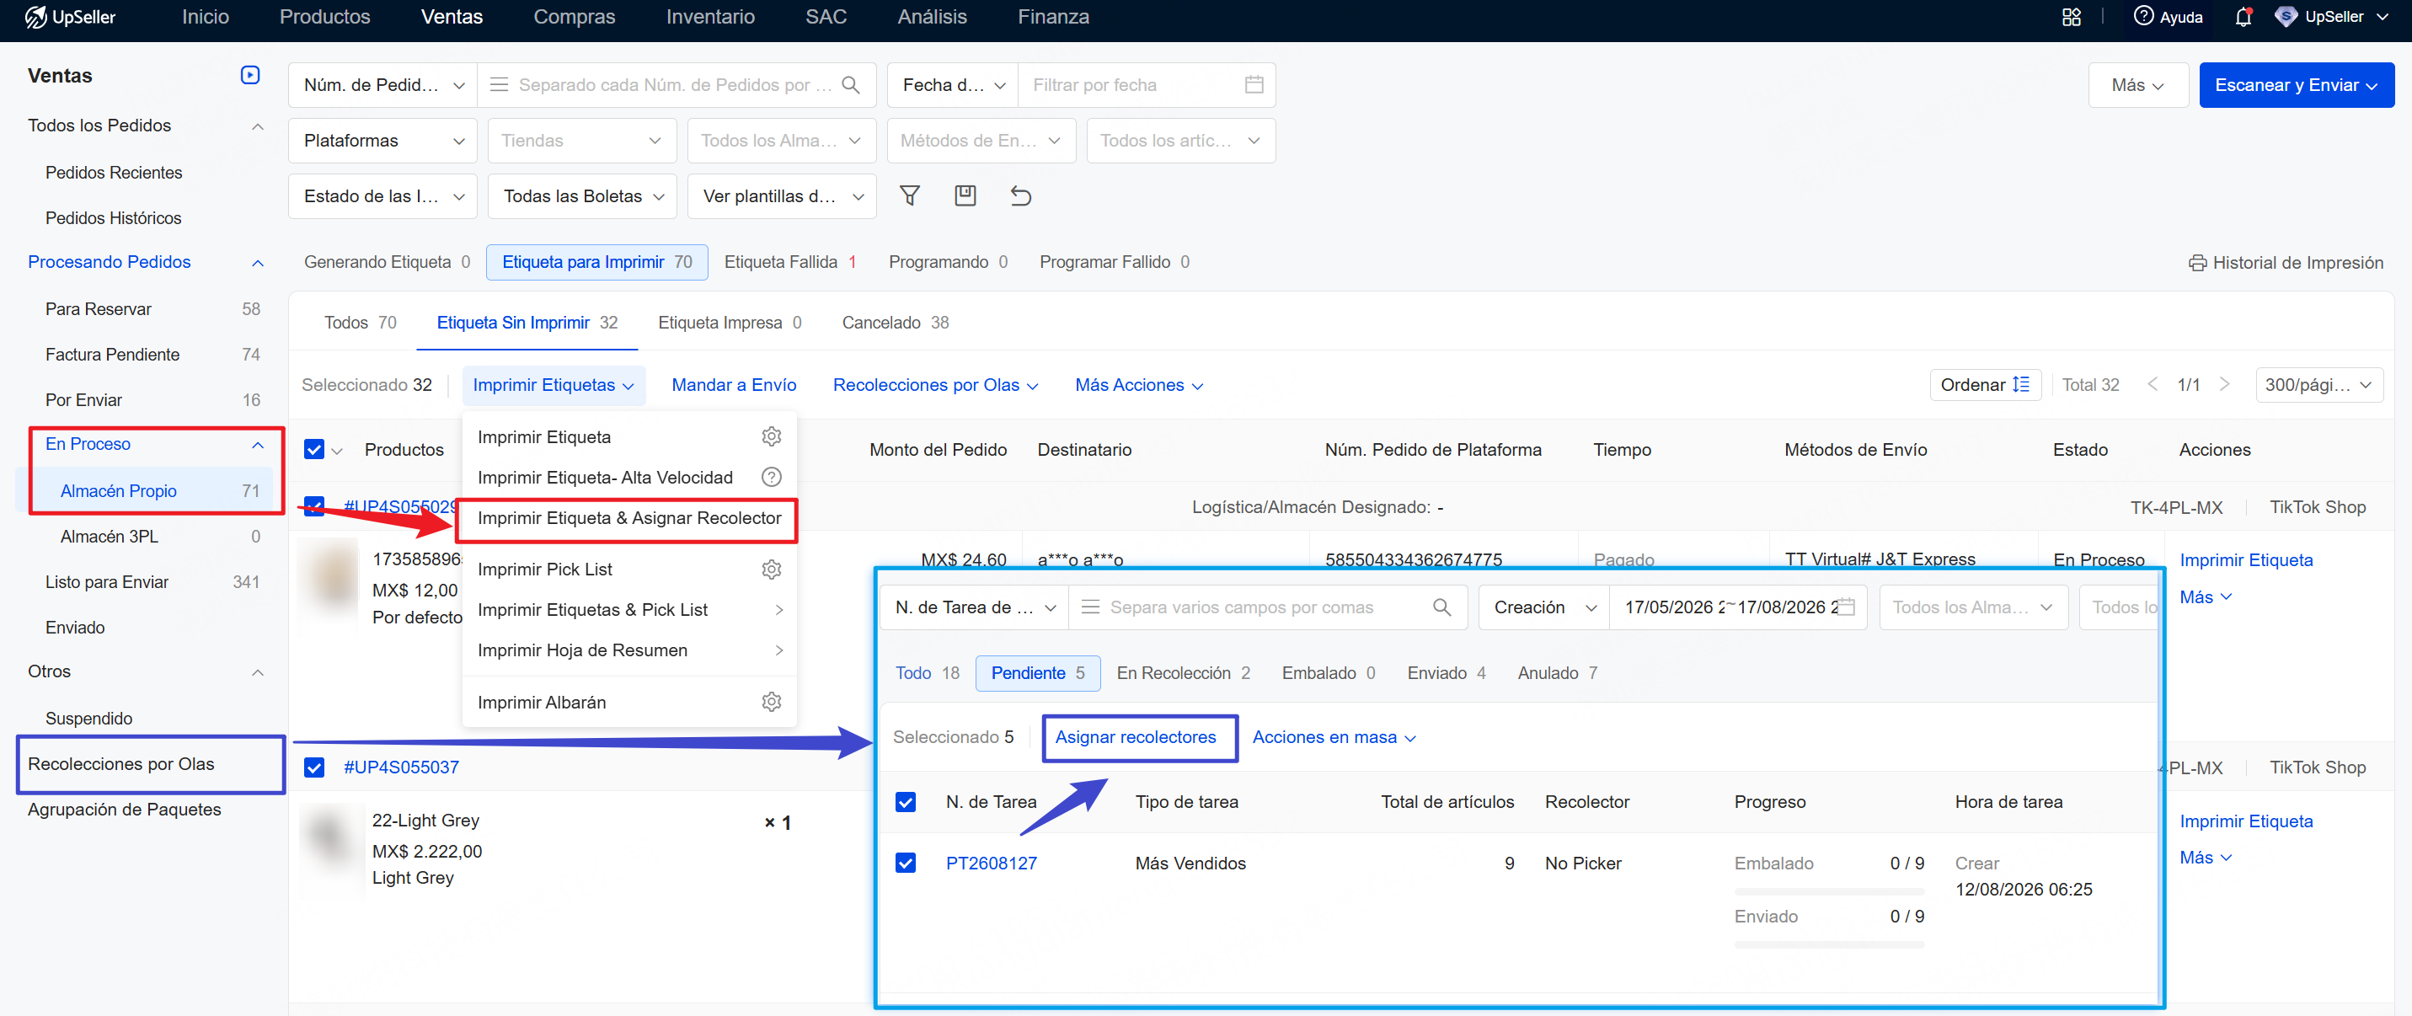Go to the next page arrow
Image resolution: width=2412 pixels, height=1016 pixels.
coord(2224,385)
